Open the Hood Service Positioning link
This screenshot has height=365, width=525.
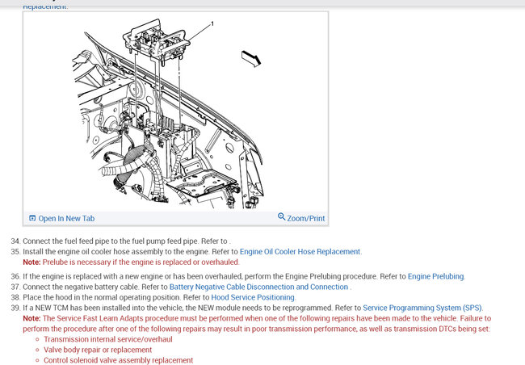253,297
